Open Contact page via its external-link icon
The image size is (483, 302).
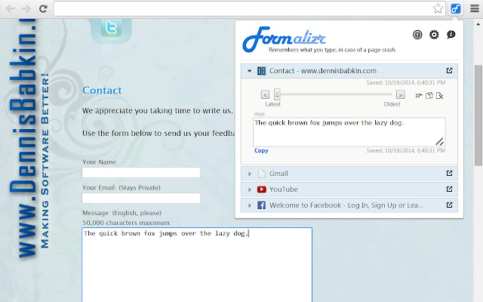pos(450,70)
